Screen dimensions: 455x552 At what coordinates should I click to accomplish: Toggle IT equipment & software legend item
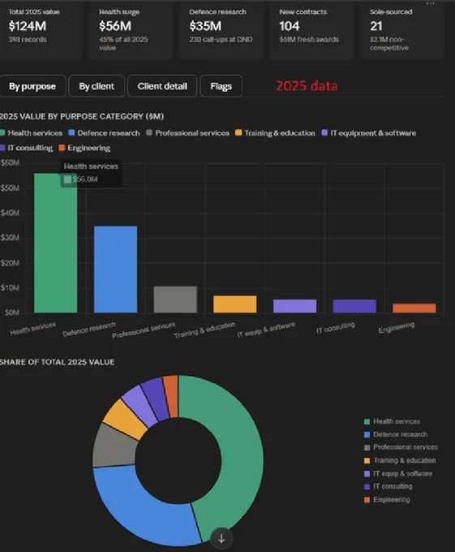click(369, 133)
